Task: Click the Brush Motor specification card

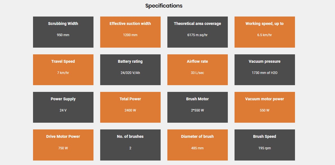Action: tap(197, 107)
